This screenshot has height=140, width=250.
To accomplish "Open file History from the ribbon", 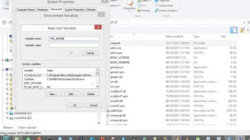I will pos(144,10).
